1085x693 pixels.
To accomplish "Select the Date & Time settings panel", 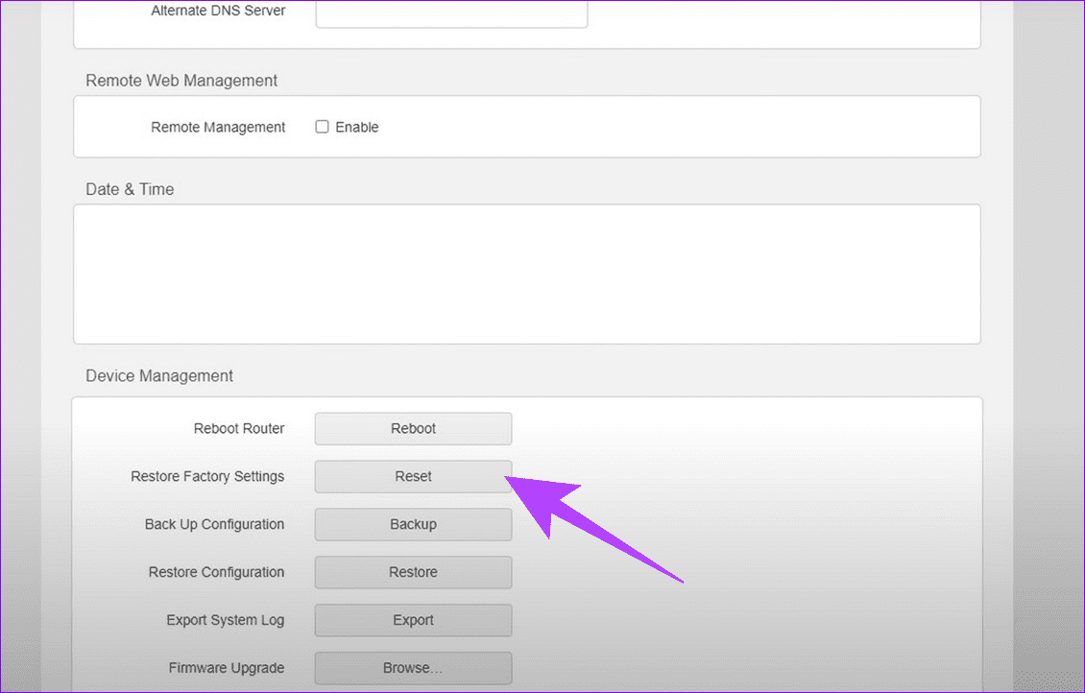I will click(526, 274).
